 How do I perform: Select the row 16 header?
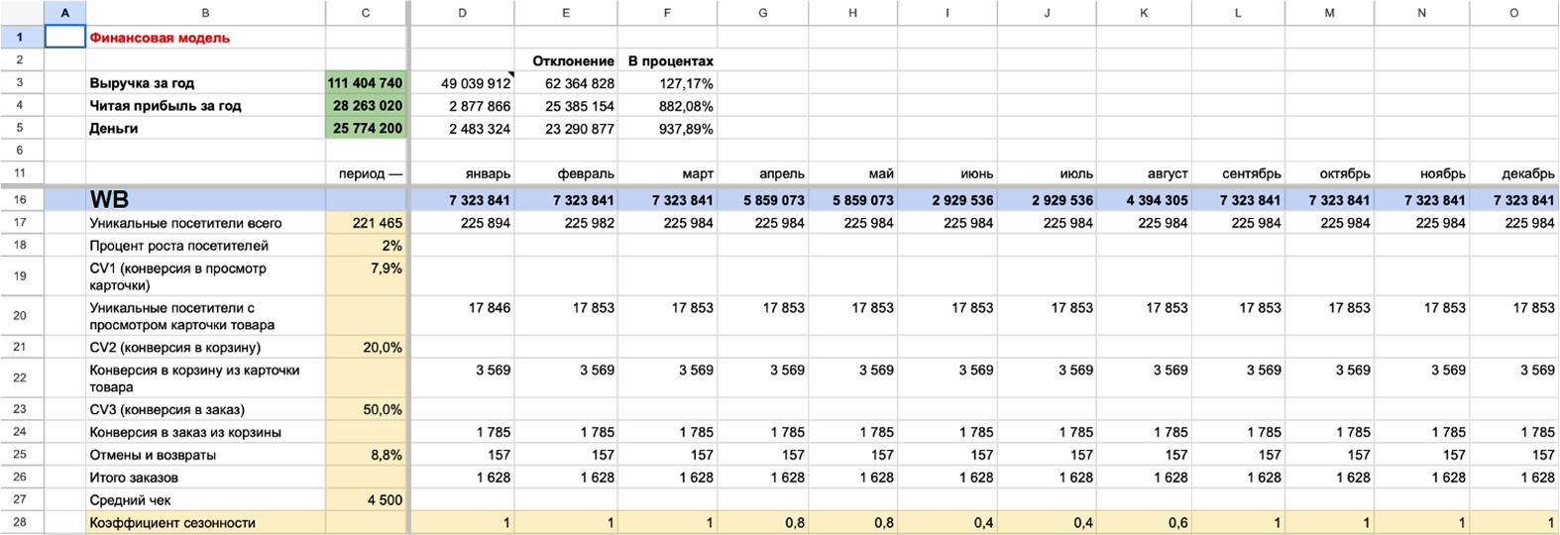coord(22,199)
